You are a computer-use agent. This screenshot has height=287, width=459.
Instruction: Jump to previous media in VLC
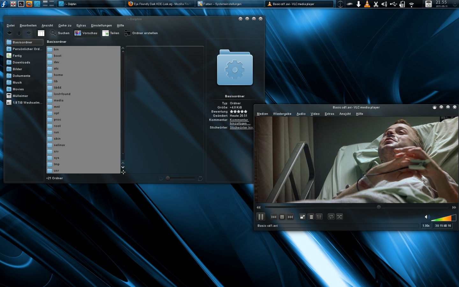point(274,217)
